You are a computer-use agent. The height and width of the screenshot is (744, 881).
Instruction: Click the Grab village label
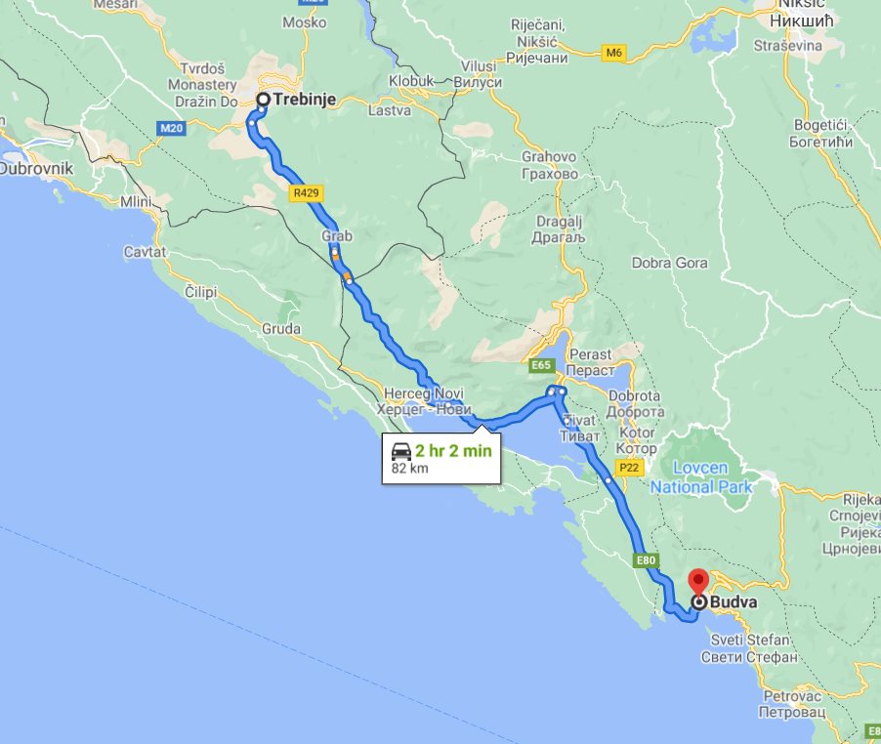[x=337, y=235]
